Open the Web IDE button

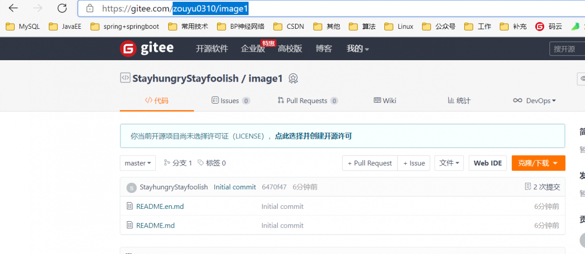(x=488, y=163)
